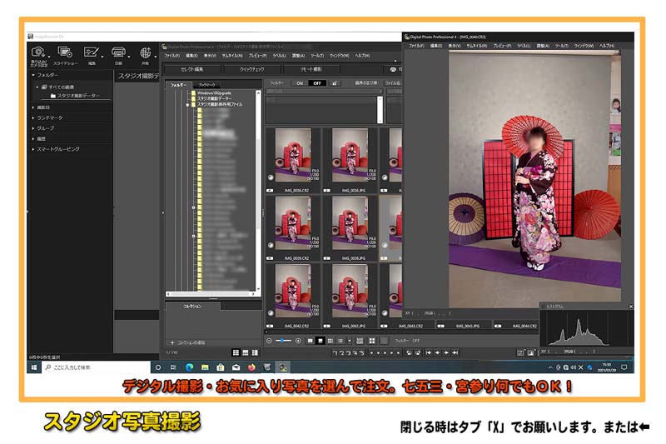Open the サムネイル menu in the folder window
The width and height of the screenshot is (666, 444).
pyautogui.click(x=232, y=56)
